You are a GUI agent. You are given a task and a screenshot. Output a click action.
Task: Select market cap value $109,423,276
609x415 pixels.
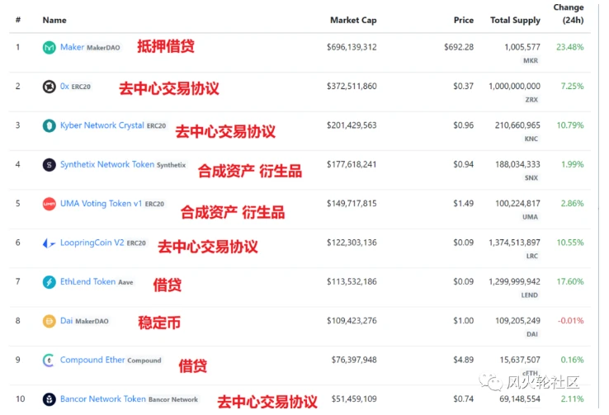(352, 321)
